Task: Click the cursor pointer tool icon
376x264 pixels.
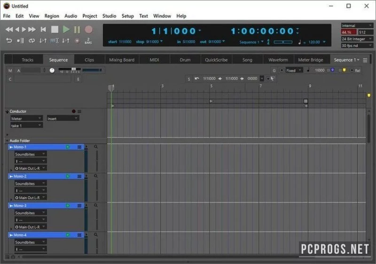Action: point(273,78)
